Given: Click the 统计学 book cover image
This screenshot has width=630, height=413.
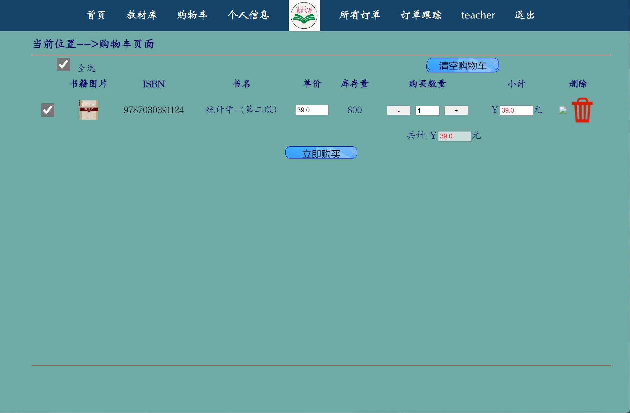Looking at the screenshot, I should [x=87, y=110].
